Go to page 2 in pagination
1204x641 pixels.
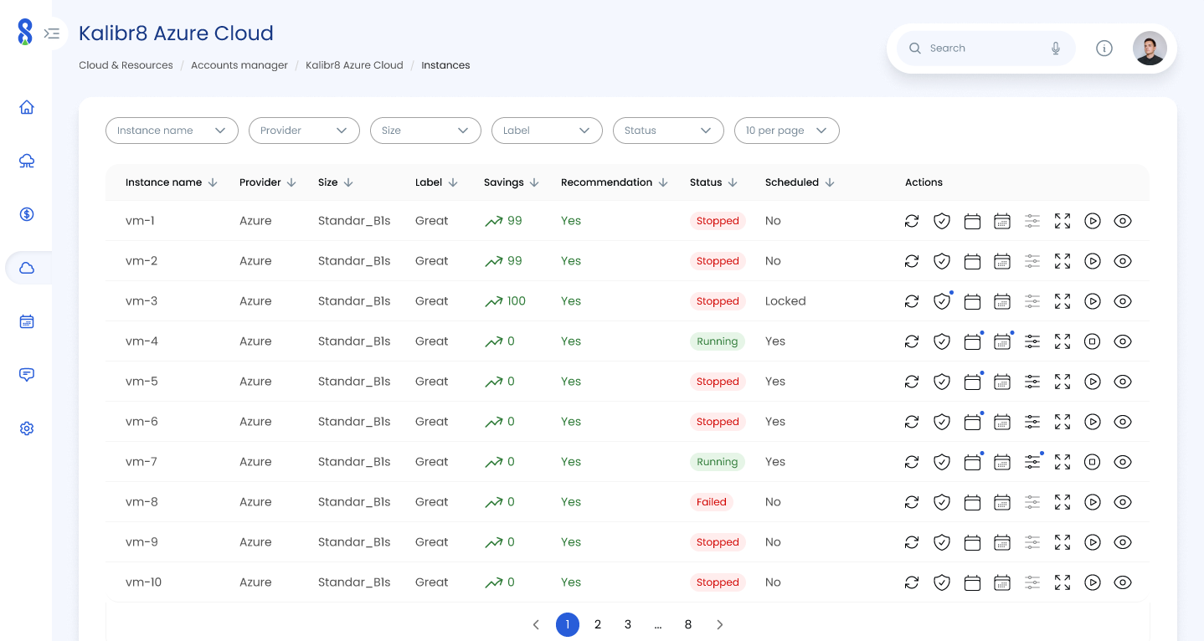click(598, 624)
